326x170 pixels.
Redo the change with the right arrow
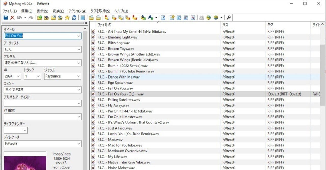click(x=31, y=18)
